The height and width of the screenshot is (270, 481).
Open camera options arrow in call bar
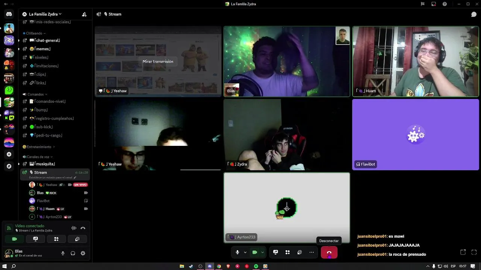[262, 252]
